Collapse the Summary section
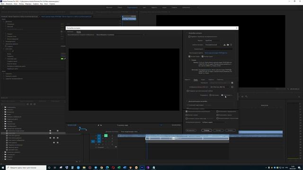This screenshot has width=303, height=170. [x=189, y=60]
